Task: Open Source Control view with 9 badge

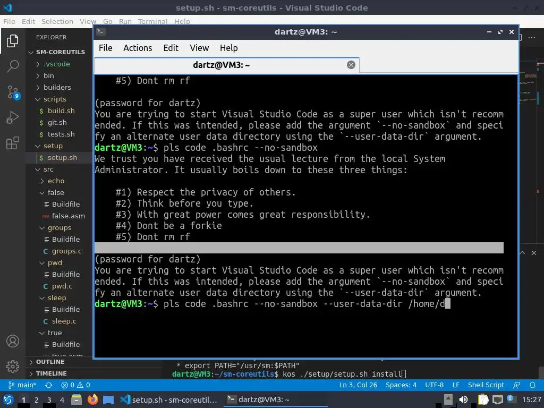Action: pos(13,92)
